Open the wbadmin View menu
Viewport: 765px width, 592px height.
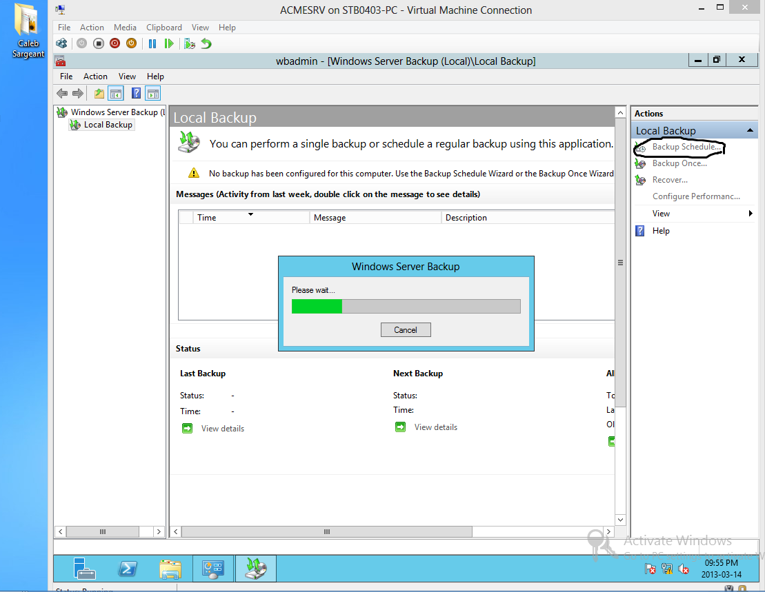pyautogui.click(x=127, y=76)
